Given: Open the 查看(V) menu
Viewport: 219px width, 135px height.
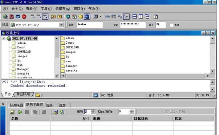Looking at the screenshot, I should 32,9.
